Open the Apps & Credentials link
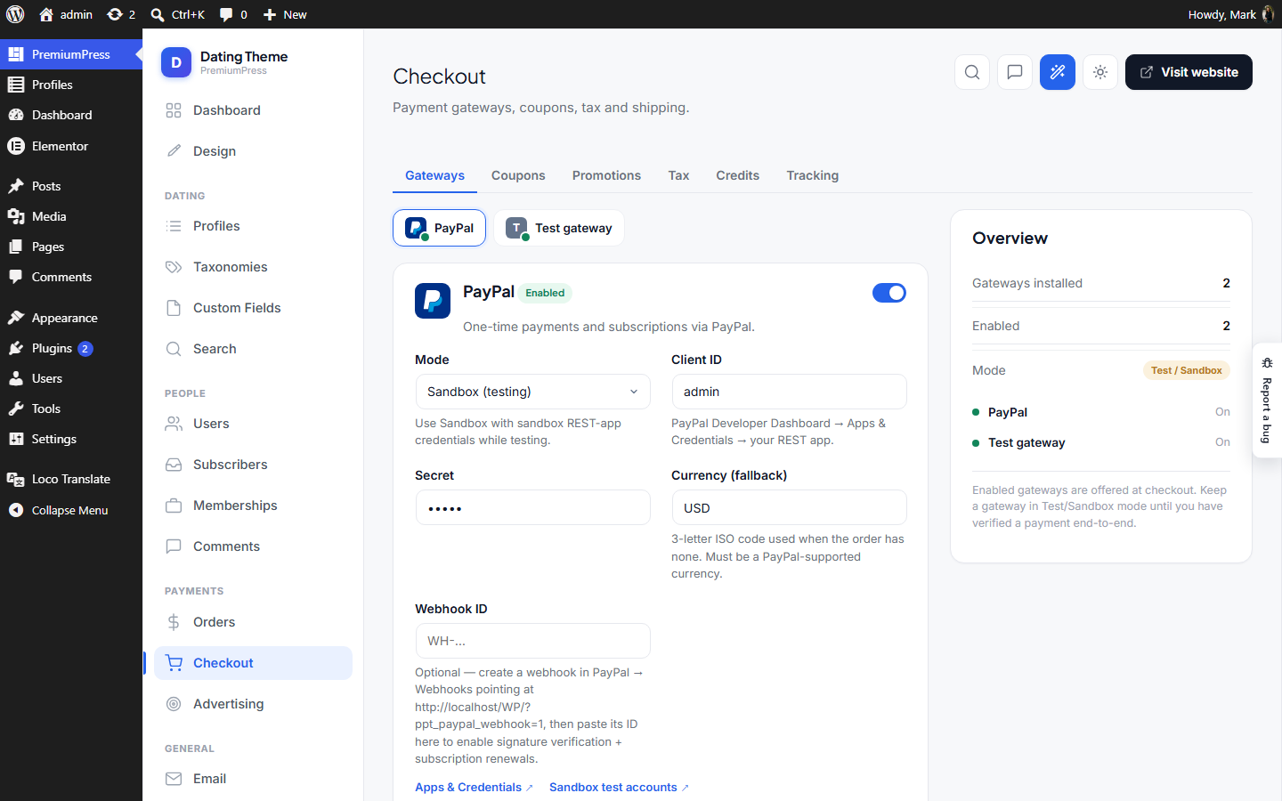The image size is (1282, 801). click(x=474, y=788)
